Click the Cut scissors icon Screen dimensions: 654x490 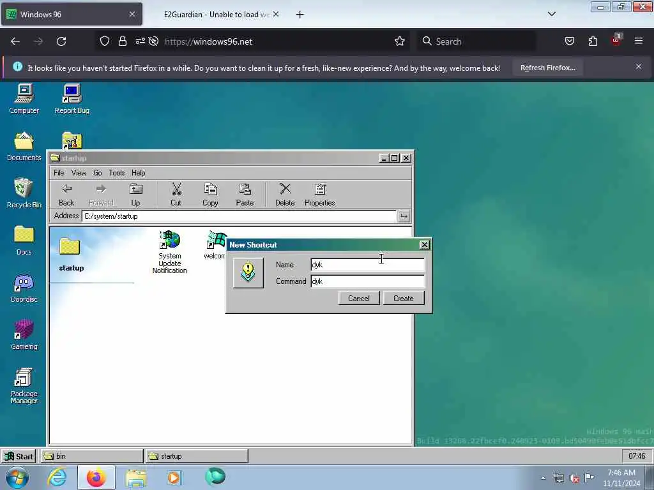[x=176, y=195]
